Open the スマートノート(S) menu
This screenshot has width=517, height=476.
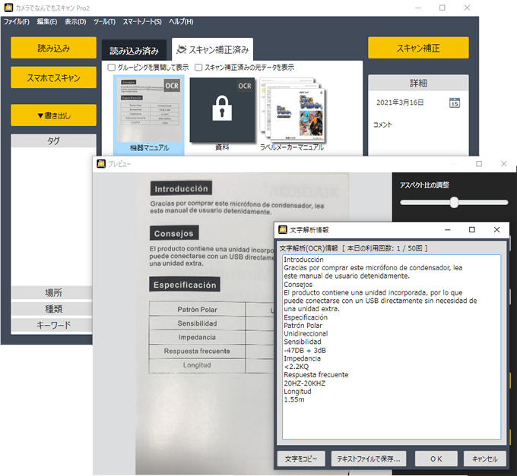click(x=141, y=21)
